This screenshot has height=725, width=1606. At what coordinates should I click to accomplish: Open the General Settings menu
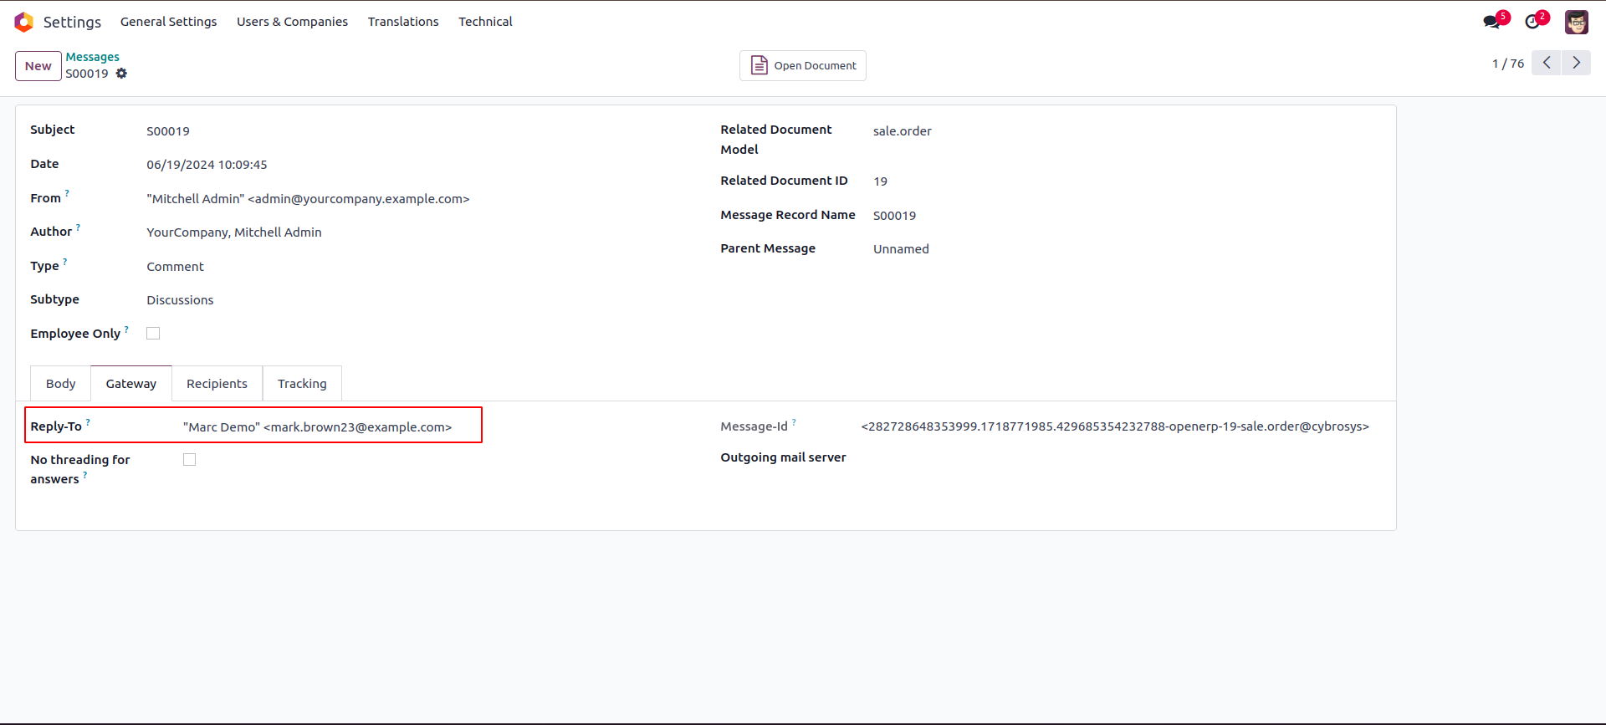(x=168, y=22)
